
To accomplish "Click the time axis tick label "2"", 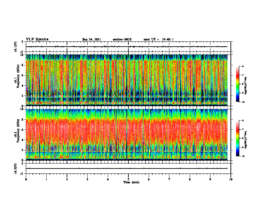I will click(67, 179).
